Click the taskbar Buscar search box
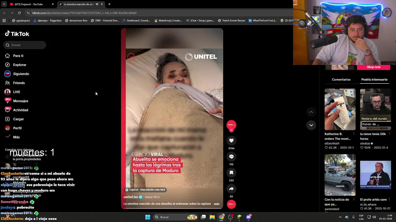This screenshot has width=396, height=222. click(175, 217)
